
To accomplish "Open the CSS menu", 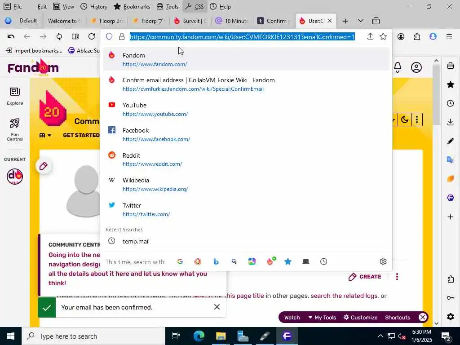I will [195, 6].
